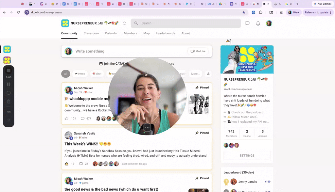
Task: Open a new browser tab
Action: tap(297, 4)
